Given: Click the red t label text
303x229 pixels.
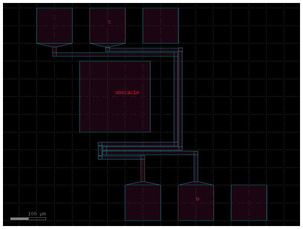Looking at the screenshot, I should [x=109, y=22].
